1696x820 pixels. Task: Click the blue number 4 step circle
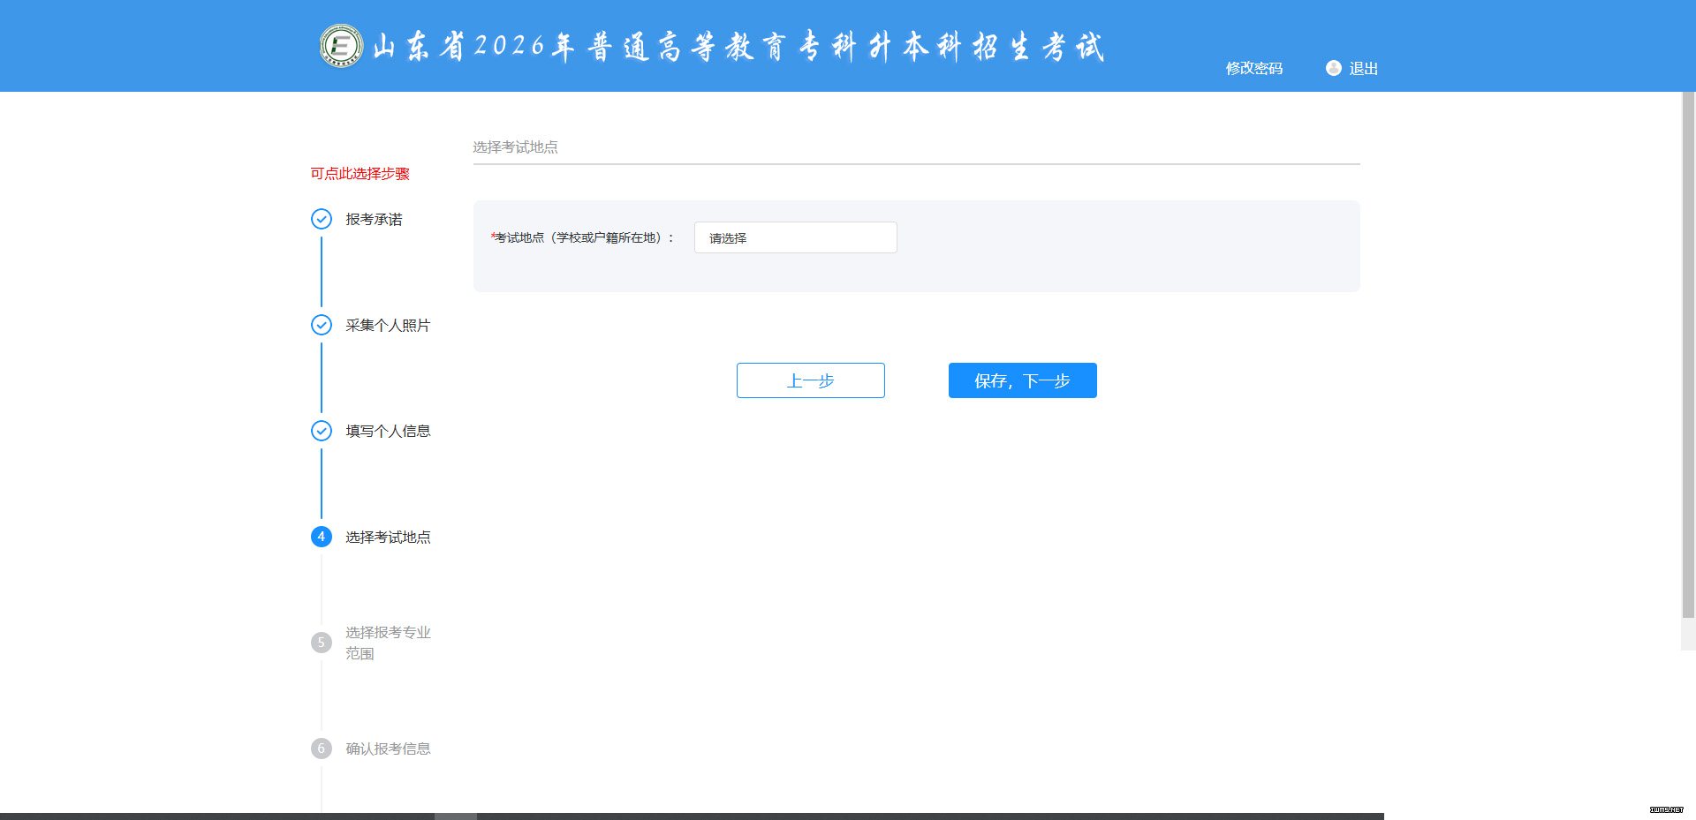322,537
